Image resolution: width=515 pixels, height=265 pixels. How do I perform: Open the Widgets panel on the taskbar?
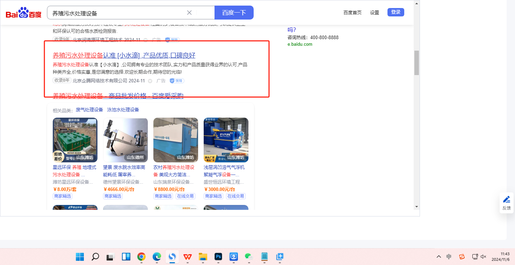126,257
